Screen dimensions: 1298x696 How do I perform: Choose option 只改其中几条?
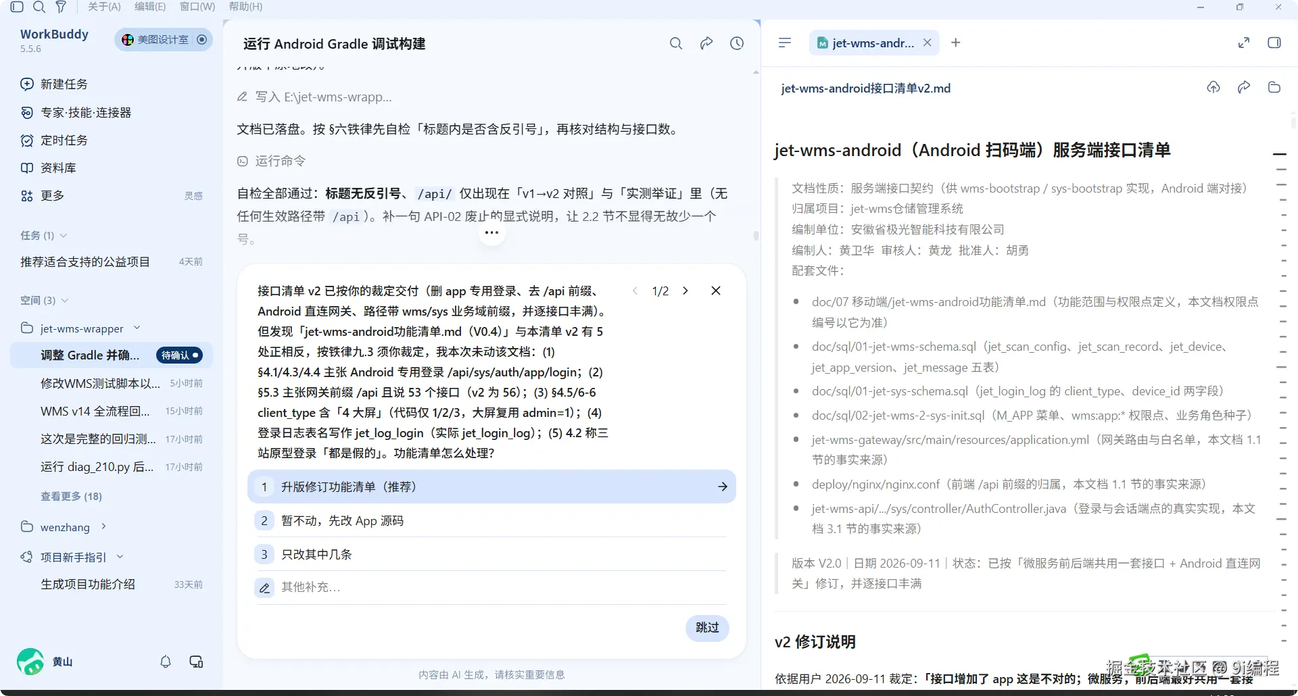click(x=491, y=554)
